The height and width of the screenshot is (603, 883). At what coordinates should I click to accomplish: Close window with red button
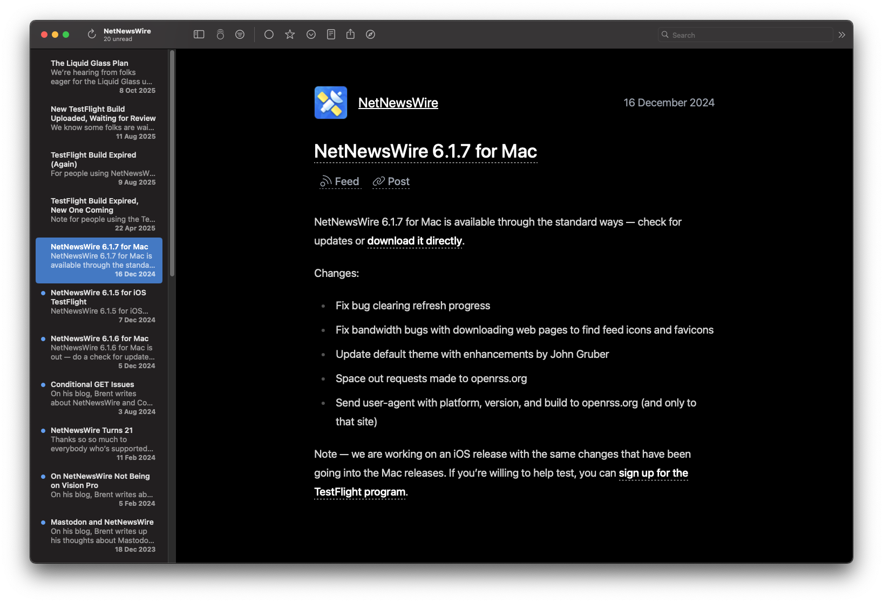tap(44, 35)
